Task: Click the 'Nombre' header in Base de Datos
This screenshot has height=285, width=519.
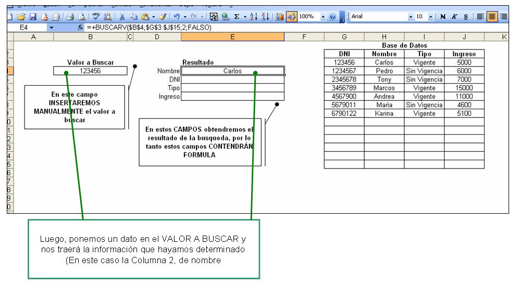Action: (384, 54)
